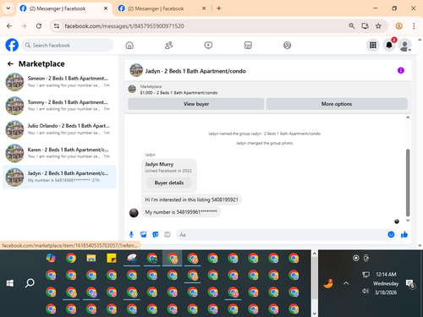Open the Video (Watch) icon
This screenshot has height=317, width=423.
[208, 45]
